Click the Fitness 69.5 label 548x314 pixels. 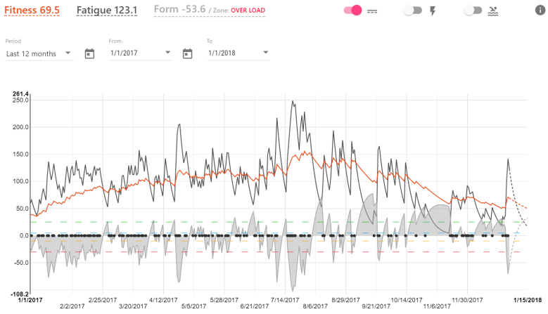click(32, 11)
